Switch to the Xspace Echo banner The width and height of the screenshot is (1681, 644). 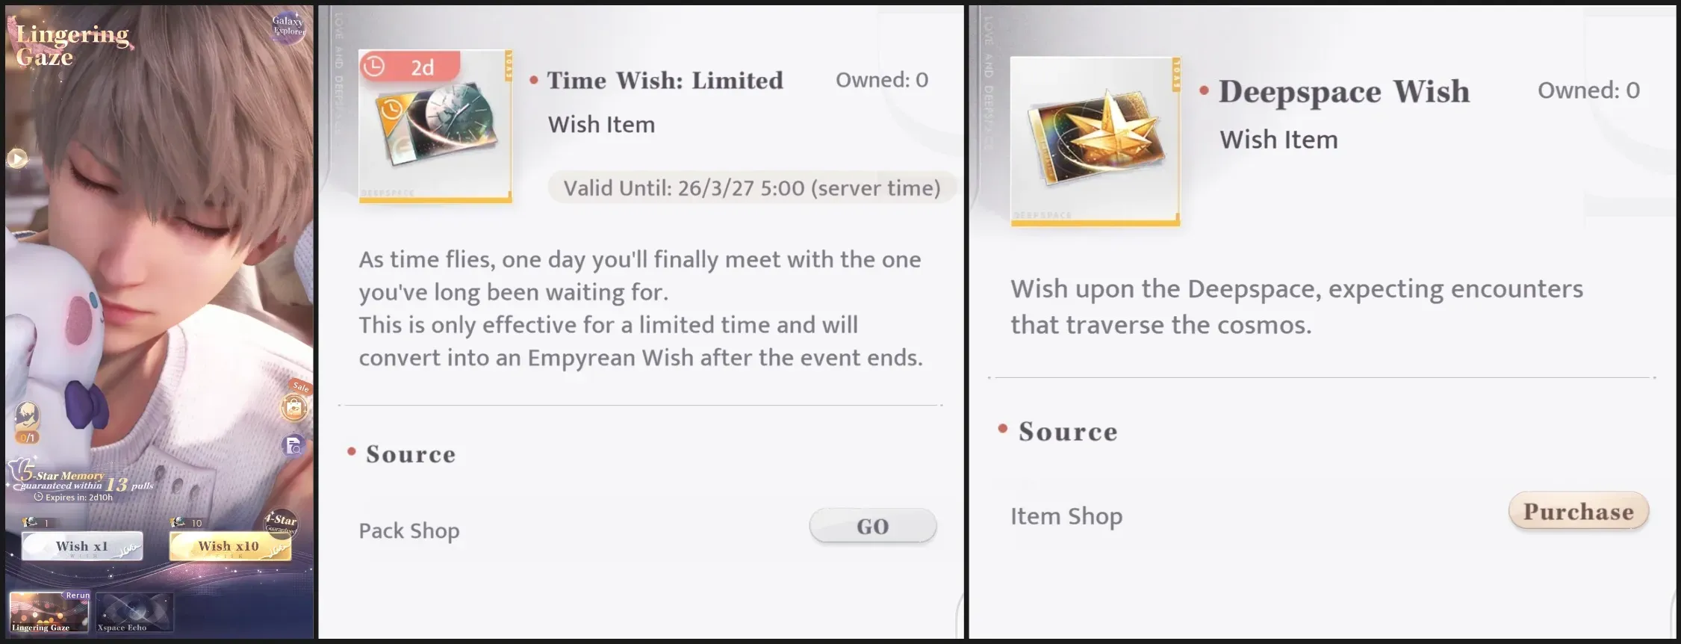(134, 612)
